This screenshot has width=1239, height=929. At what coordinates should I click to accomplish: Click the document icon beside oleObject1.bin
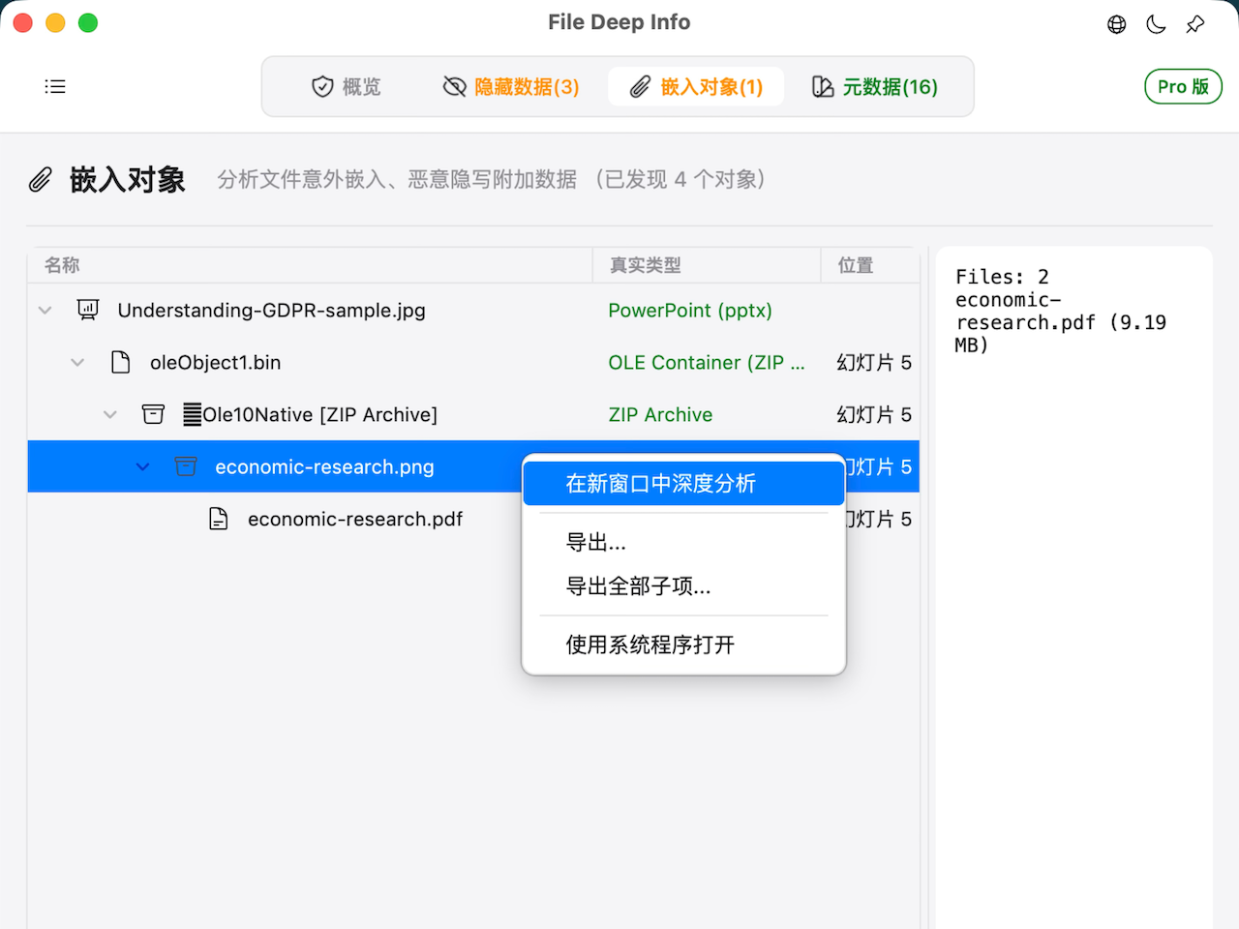click(x=121, y=361)
